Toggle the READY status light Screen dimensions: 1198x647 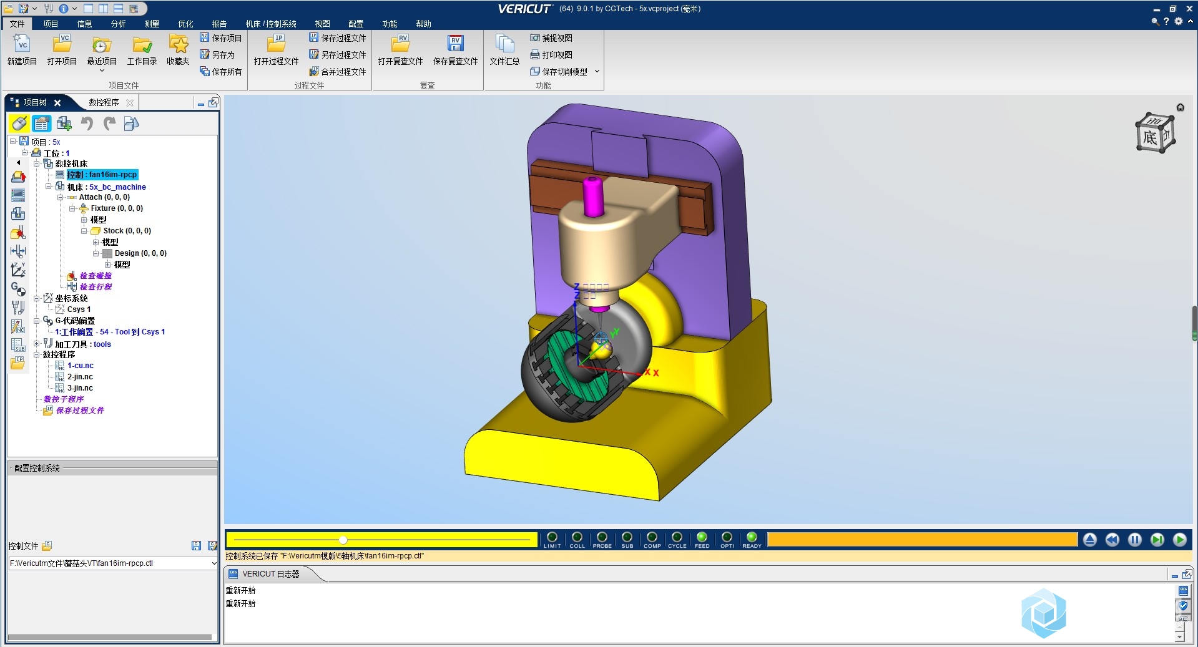[752, 540]
